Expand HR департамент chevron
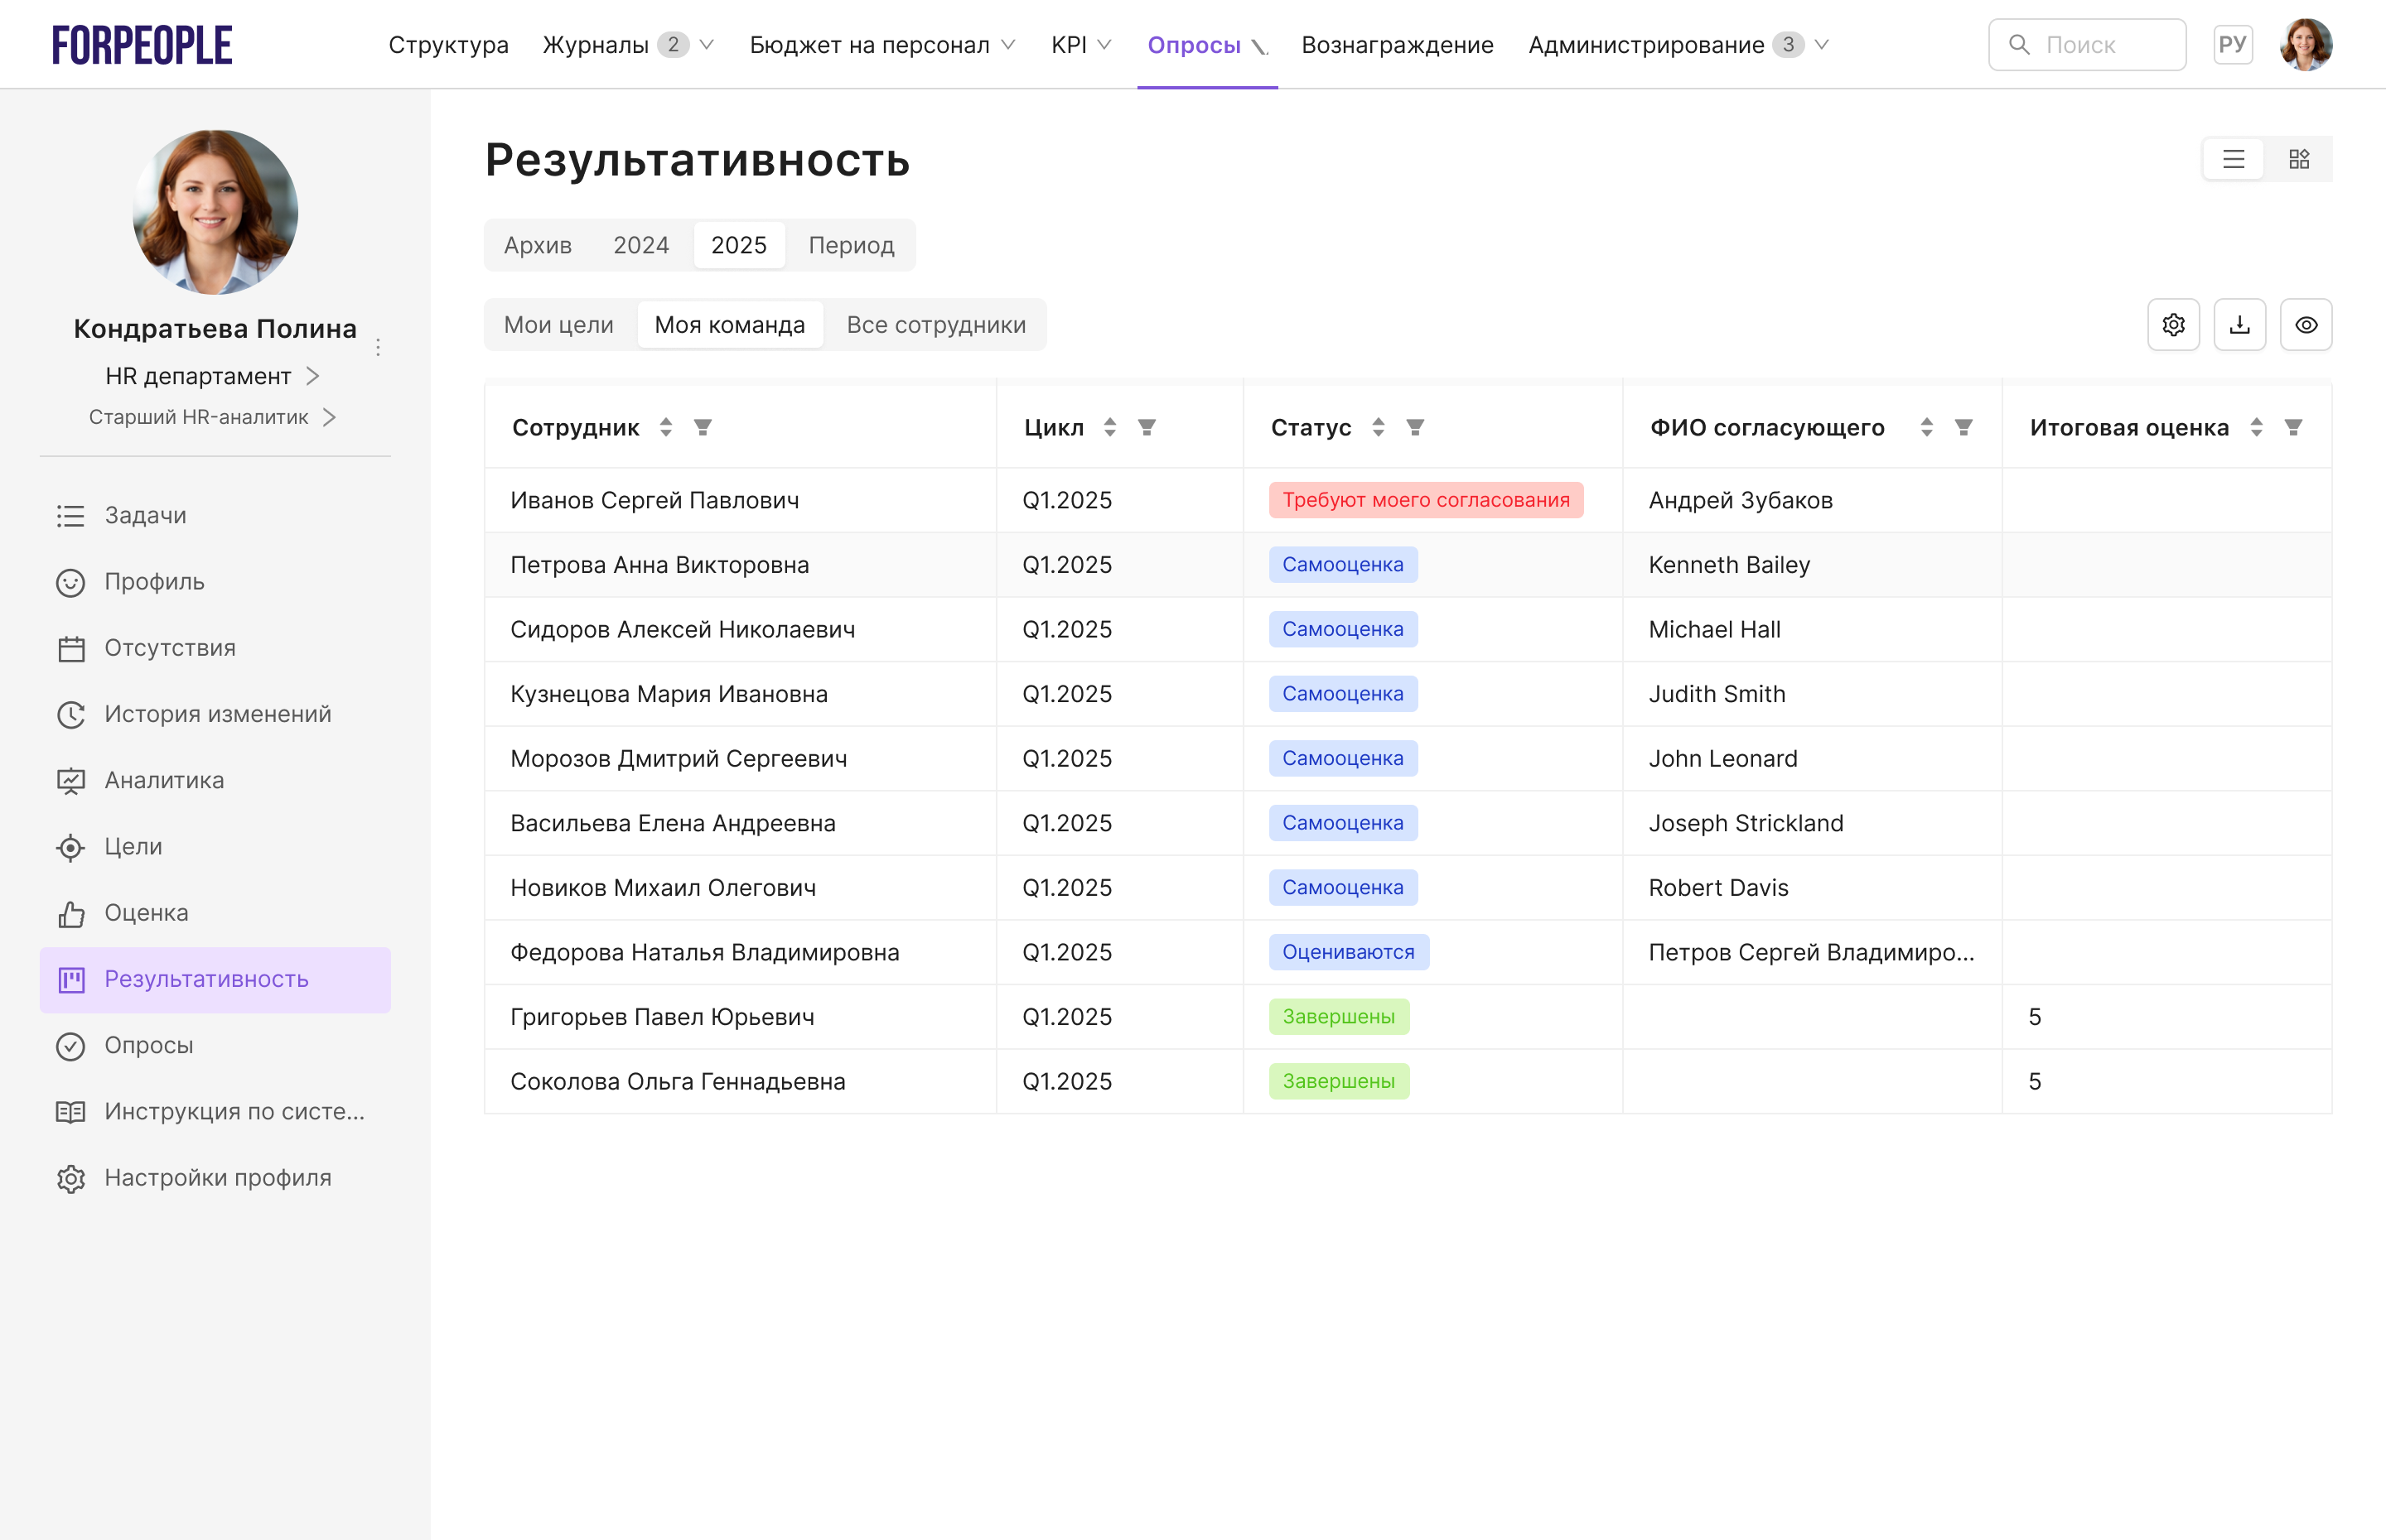Viewport: 2386px width, 1540px height. tap(313, 376)
